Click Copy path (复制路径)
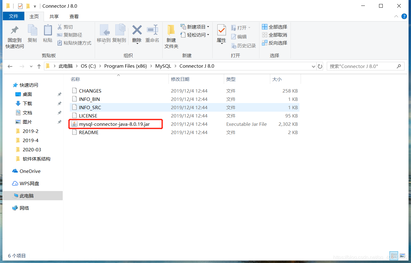The height and width of the screenshot is (263, 411). tap(70, 35)
